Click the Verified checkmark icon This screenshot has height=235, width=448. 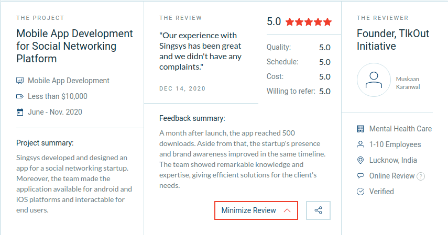coord(360,192)
